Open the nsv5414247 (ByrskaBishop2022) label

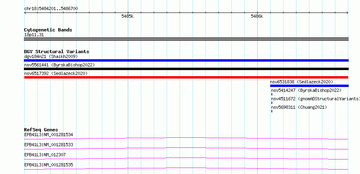click(x=306, y=90)
